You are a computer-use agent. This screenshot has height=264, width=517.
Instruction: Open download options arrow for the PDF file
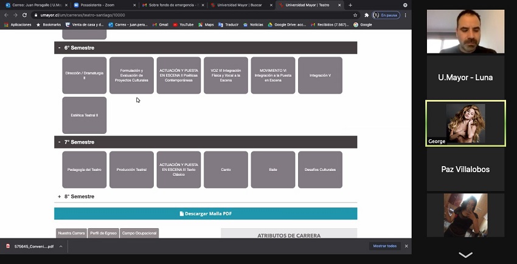[x=60, y=246]
